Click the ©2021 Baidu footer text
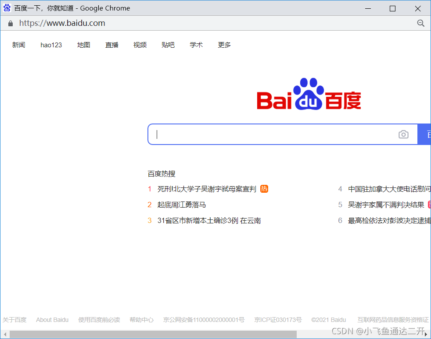431x339 pixels. (x=328, y=320)
